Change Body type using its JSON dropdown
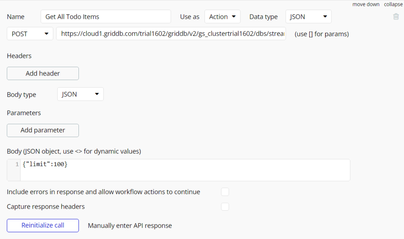The width and height of the screenshot is (404, 239). tap(80, 94)
